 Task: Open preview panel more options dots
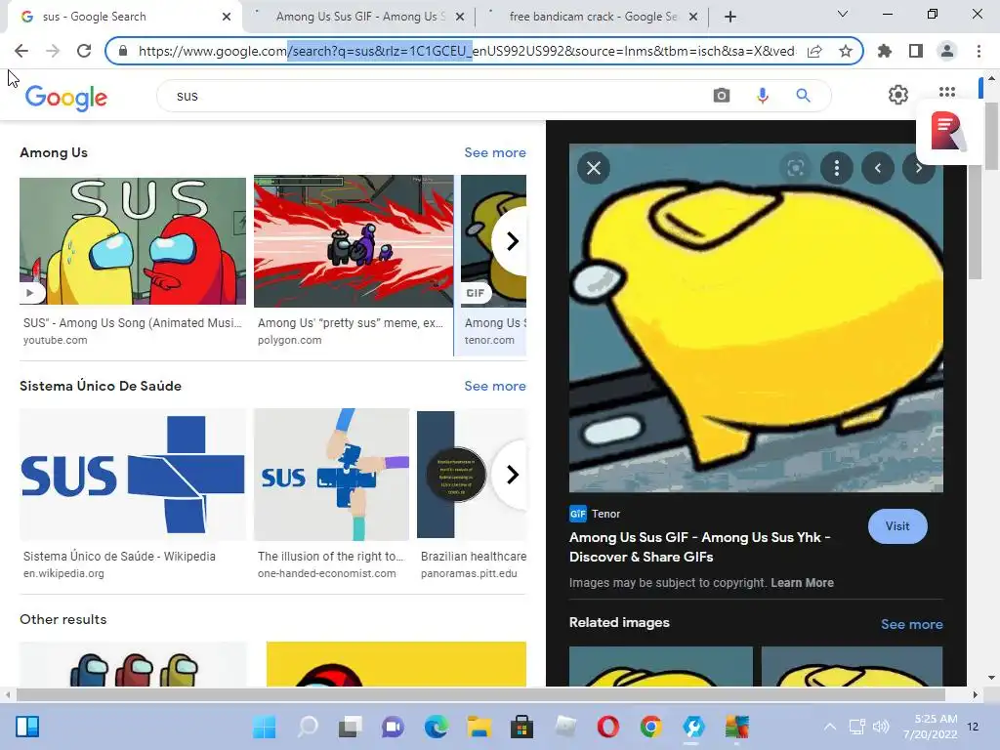coord(837,168)
